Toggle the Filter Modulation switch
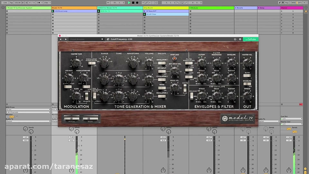 point(189,63)
